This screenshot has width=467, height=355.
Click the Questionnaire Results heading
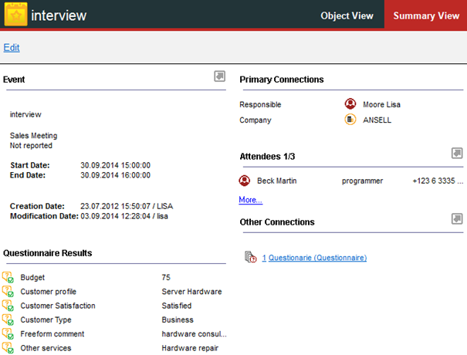(48, 253)
